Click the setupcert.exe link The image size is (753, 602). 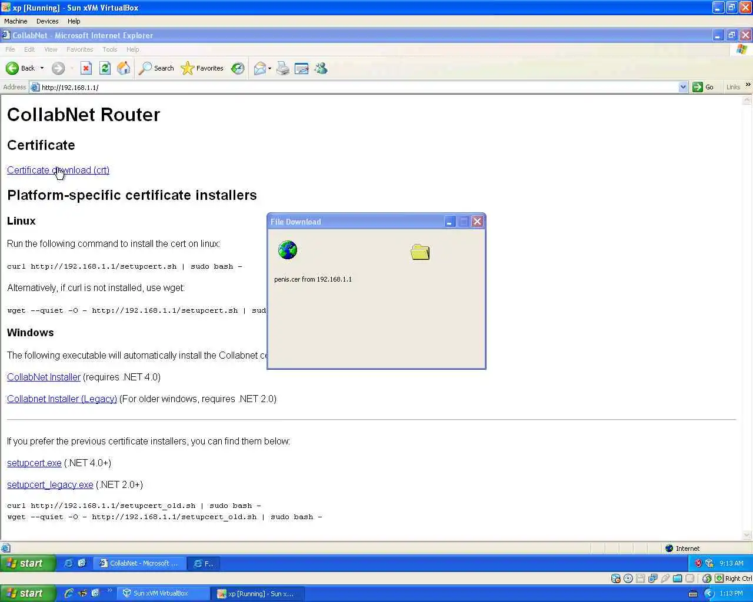click(34, 463)
